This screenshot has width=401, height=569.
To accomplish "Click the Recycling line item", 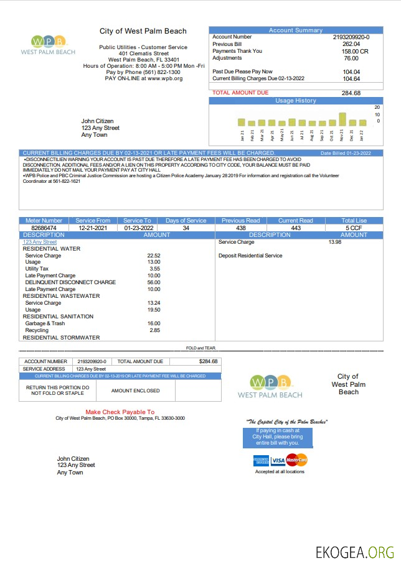I will pos(37,330).
